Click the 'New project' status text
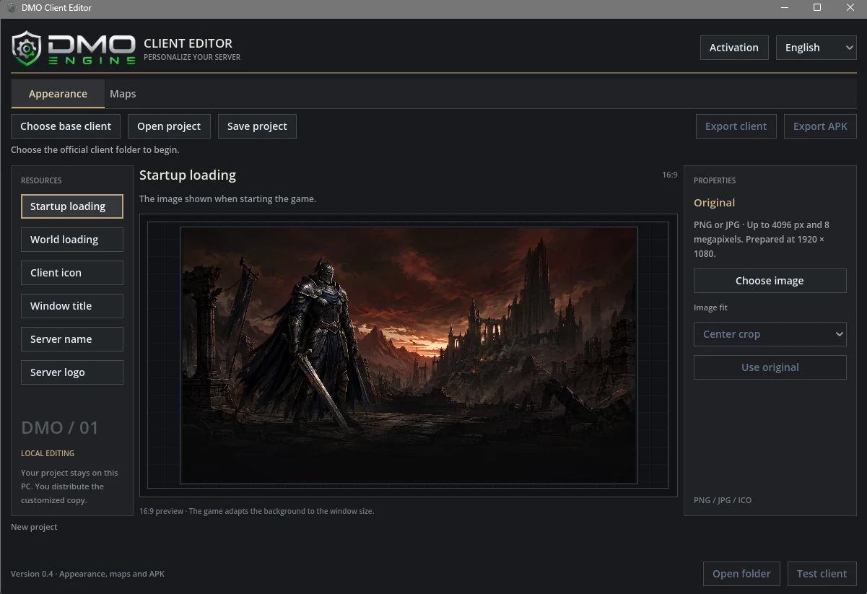Screen dimensions: 867x594 coord(34,527)
